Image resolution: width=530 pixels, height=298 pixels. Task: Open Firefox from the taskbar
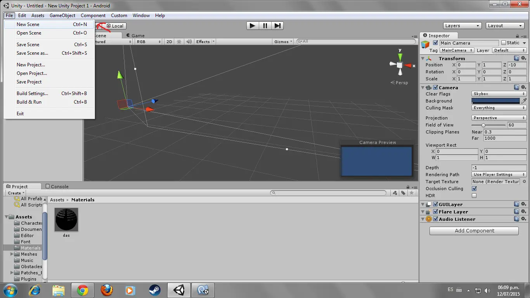pyautogui.click(x=106, y=290)
